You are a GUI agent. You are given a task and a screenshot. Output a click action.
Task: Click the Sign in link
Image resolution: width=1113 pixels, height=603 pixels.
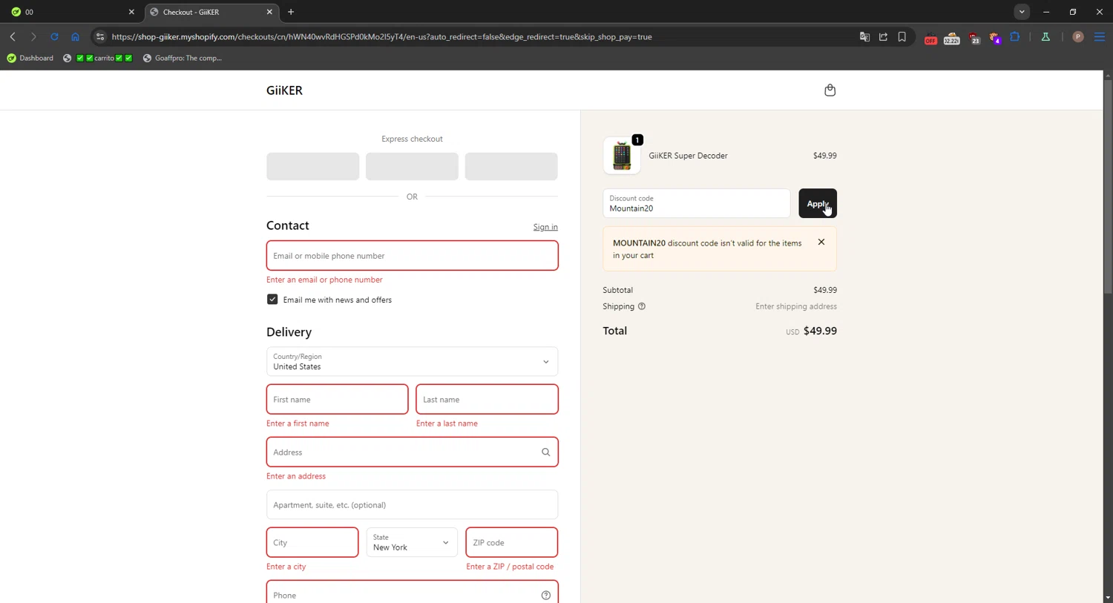[x=545, y=227]
